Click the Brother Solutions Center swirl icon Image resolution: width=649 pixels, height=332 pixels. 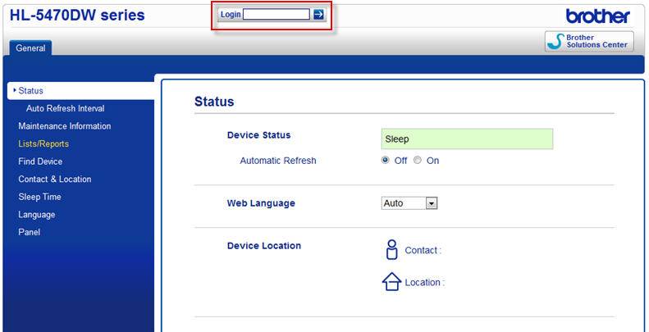(x=557, y=42)
